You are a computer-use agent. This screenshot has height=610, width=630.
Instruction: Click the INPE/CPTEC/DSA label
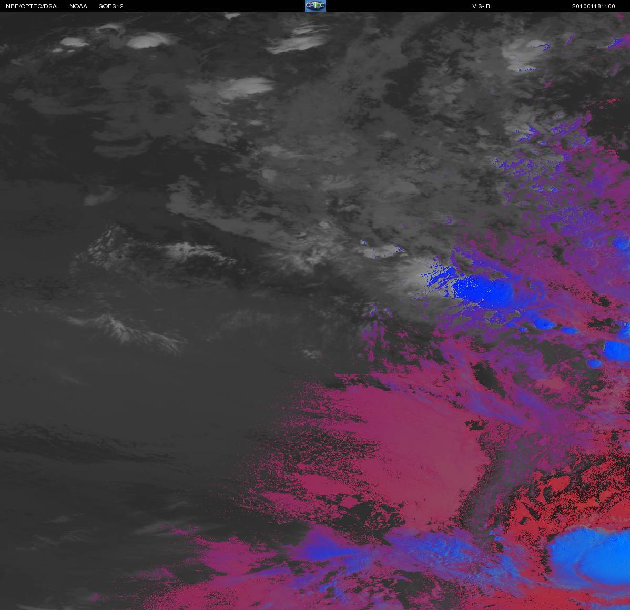click(31, 6)
